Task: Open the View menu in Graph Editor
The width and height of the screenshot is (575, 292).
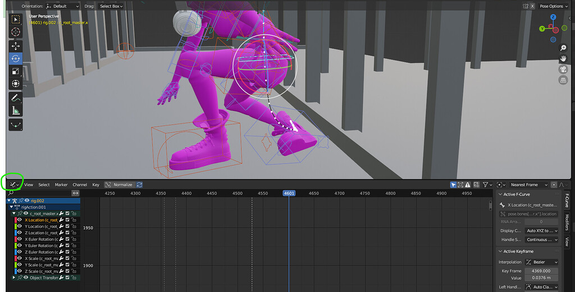Action: (29, 185)
